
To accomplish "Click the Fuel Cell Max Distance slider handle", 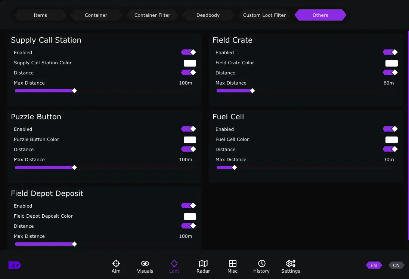I will point(235,168).
